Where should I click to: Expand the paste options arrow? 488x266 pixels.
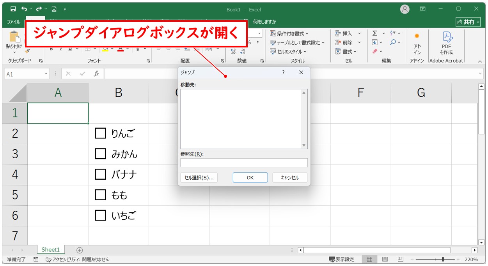click(x=14, y=52)
